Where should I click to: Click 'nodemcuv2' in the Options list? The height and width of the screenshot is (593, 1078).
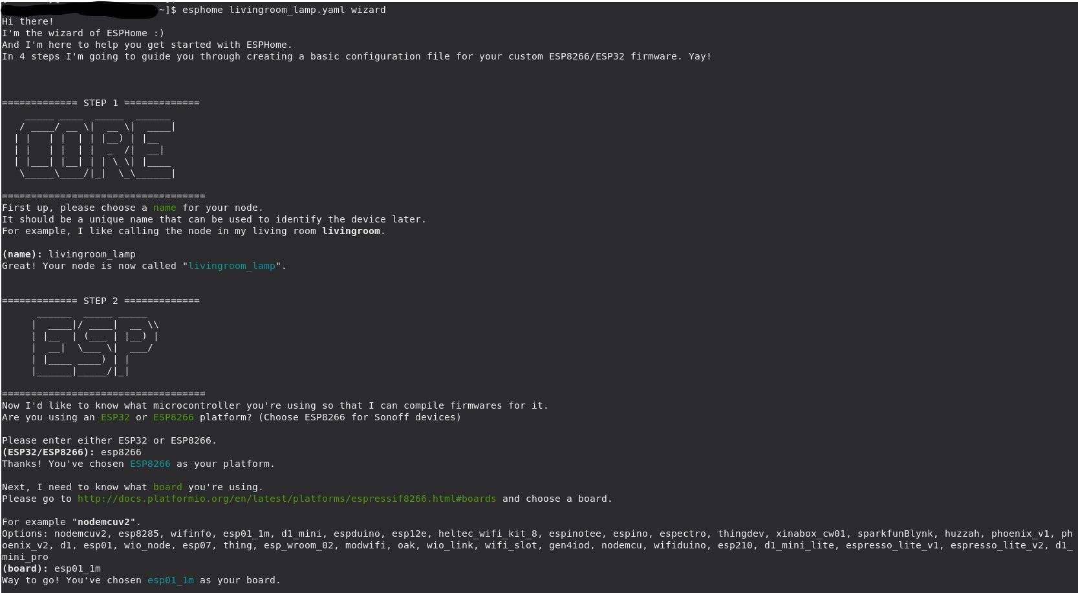tap(80, 534)
